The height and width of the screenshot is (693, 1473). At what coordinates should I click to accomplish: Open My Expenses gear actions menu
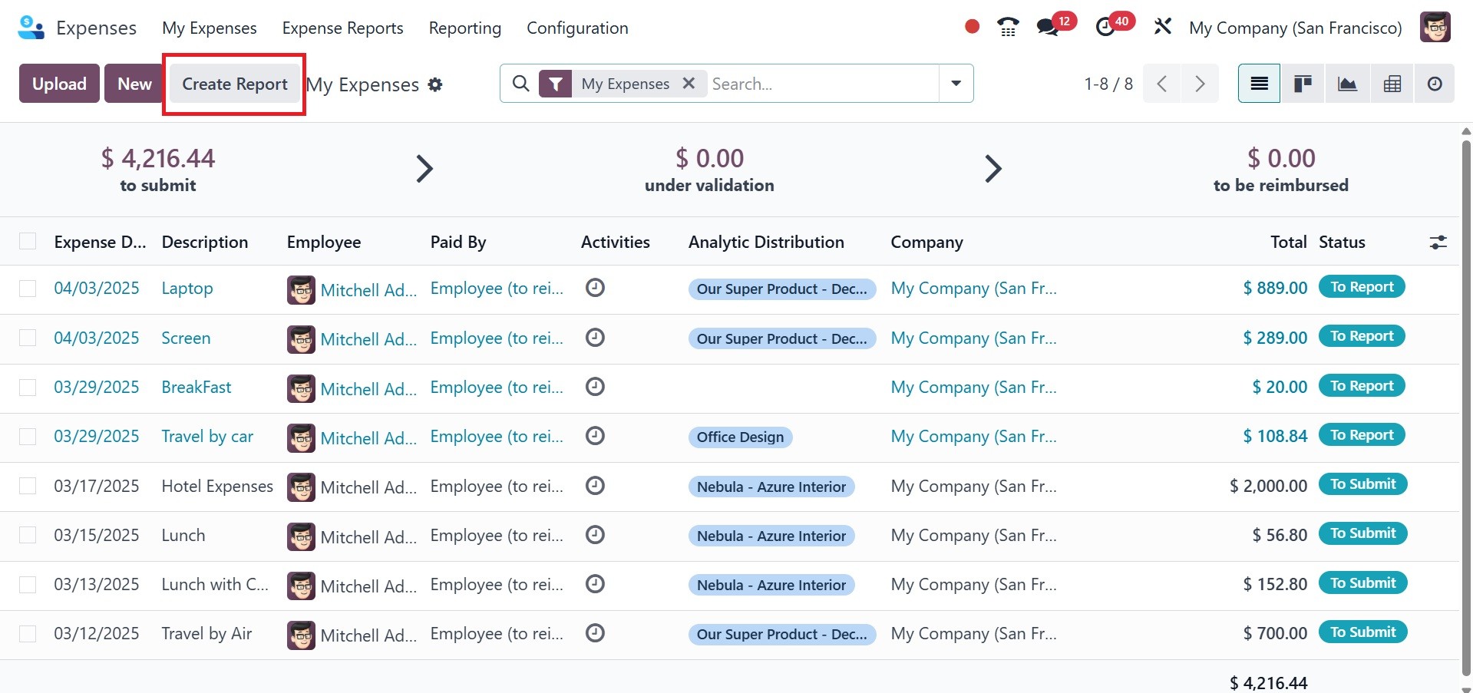(435, 84)
